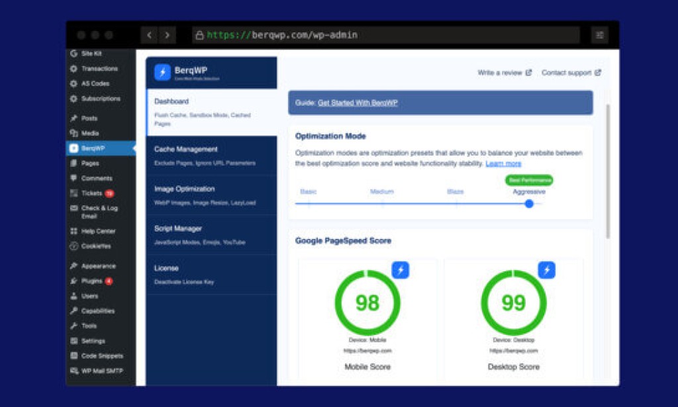The image size is (678, 407).
Task: Select Blaze on the optimization slider
Action: click(456, 192)
